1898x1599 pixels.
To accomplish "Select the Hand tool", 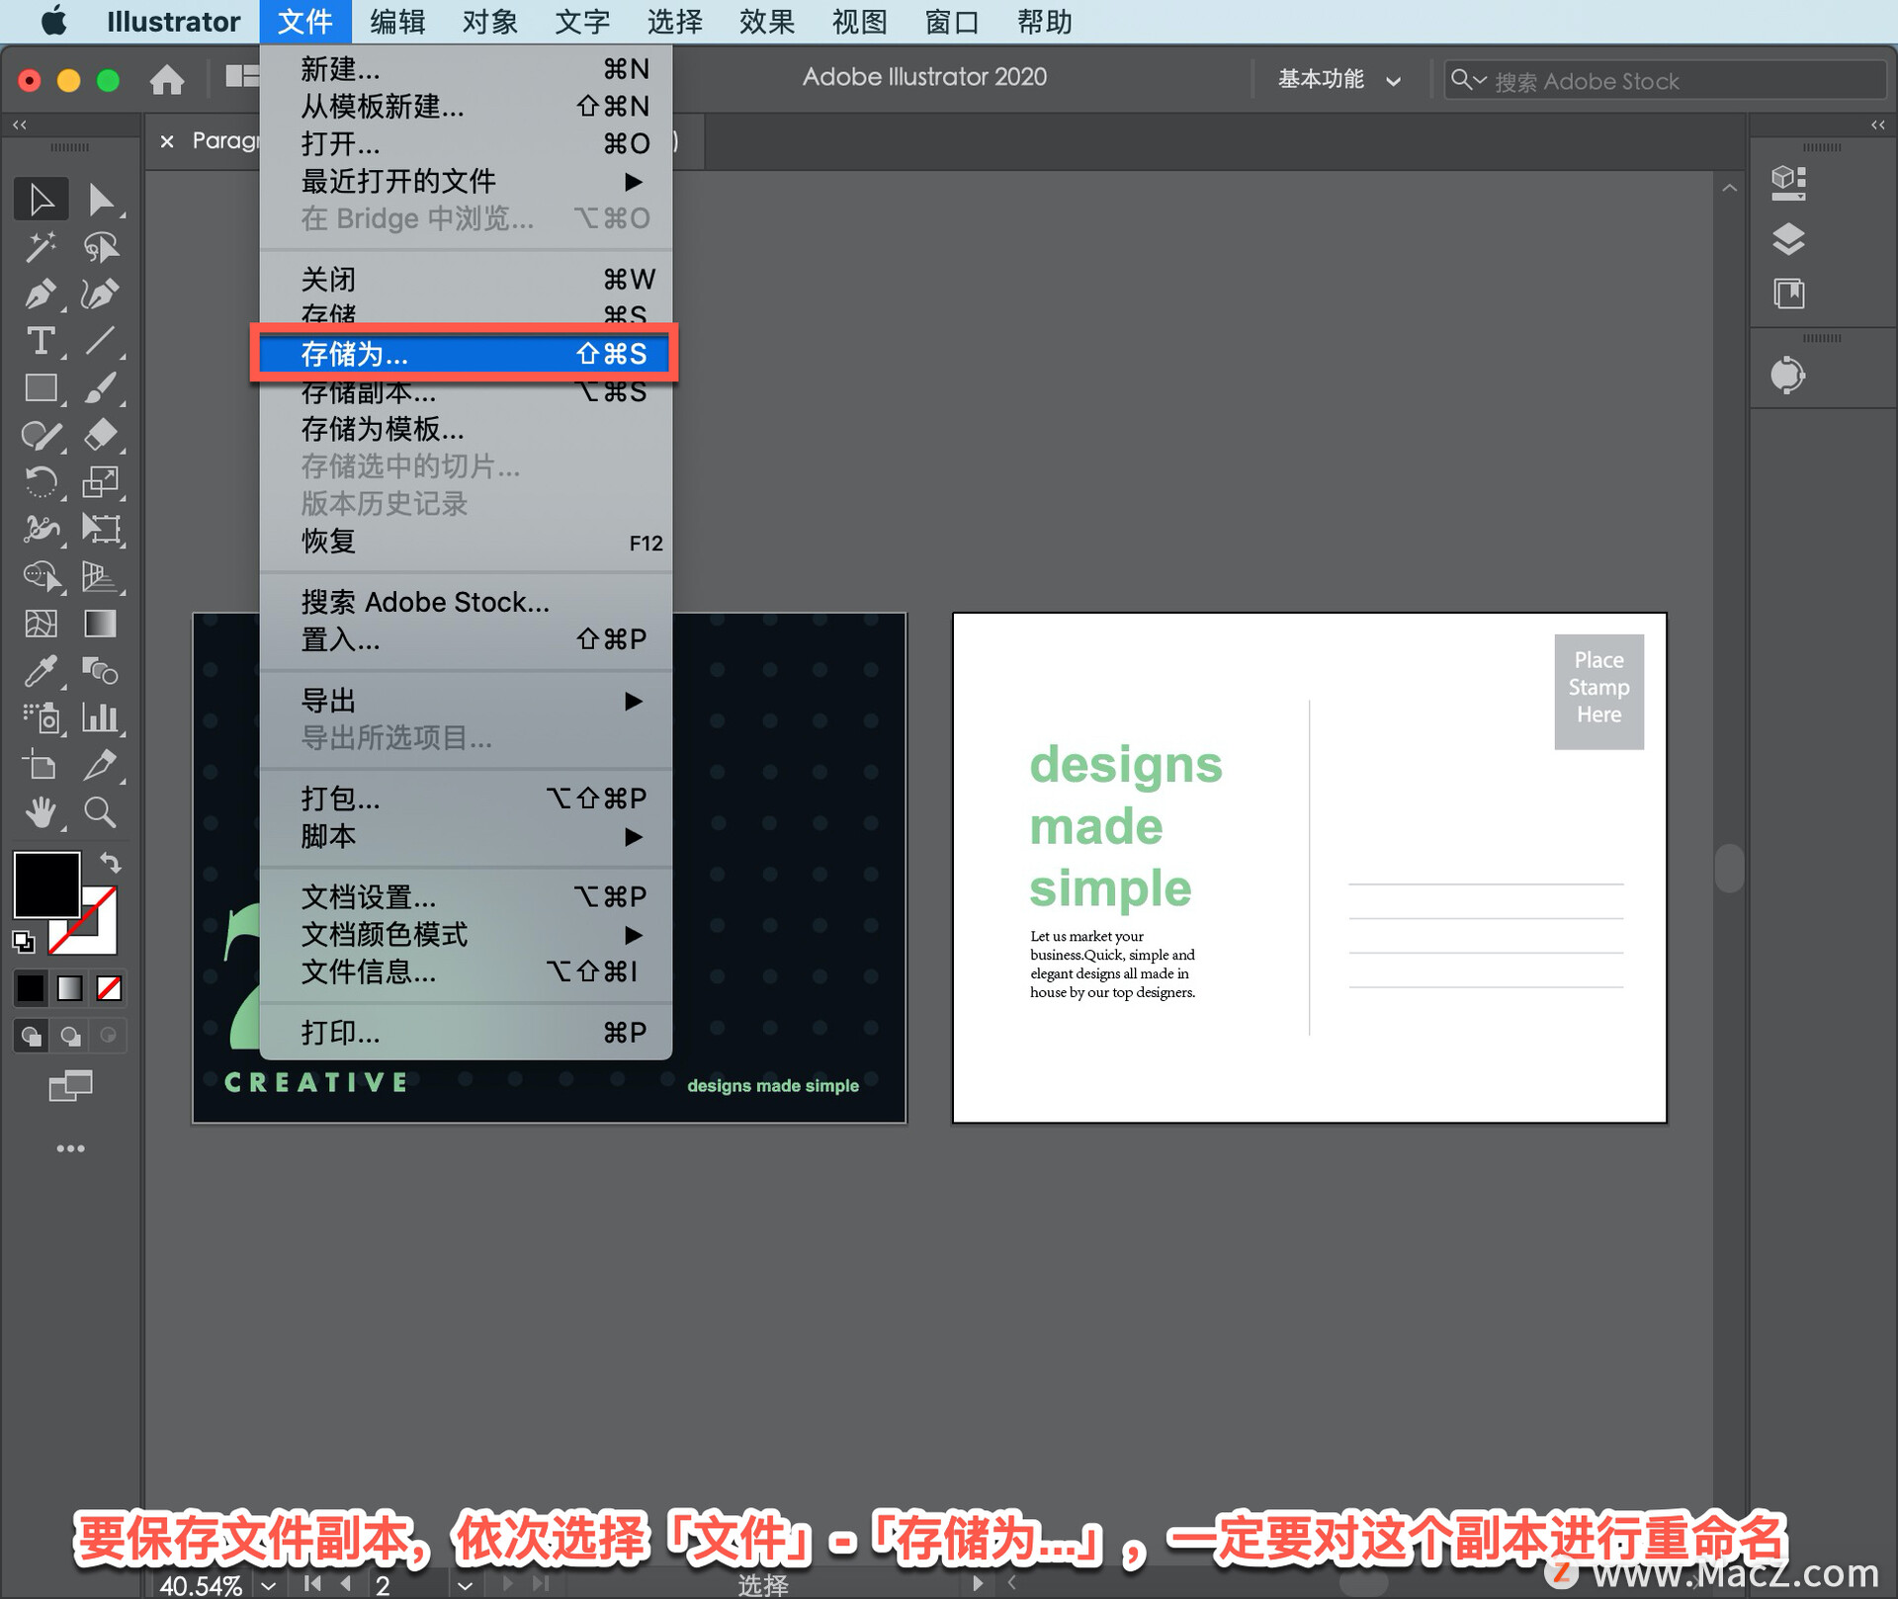I will coord(40,812).
